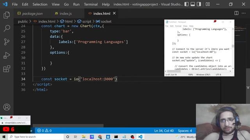Viewport: 250px width, 140px height.
Task: Open the View menu in Notepad
Action: (185, 26)
